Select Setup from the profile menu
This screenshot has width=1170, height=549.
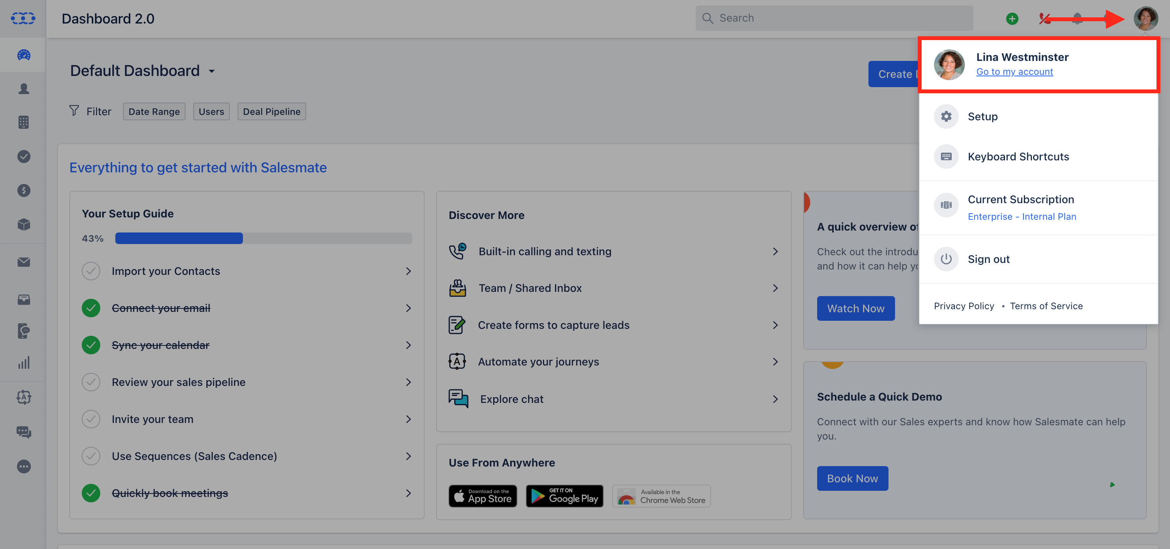tap(1038, 116)
